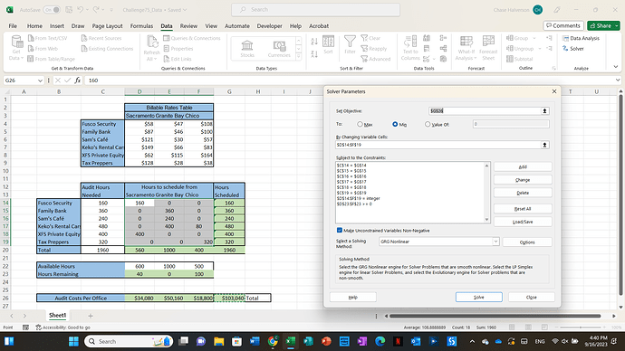
Task: Click Save icon in title bar
Action: [69, 10]
